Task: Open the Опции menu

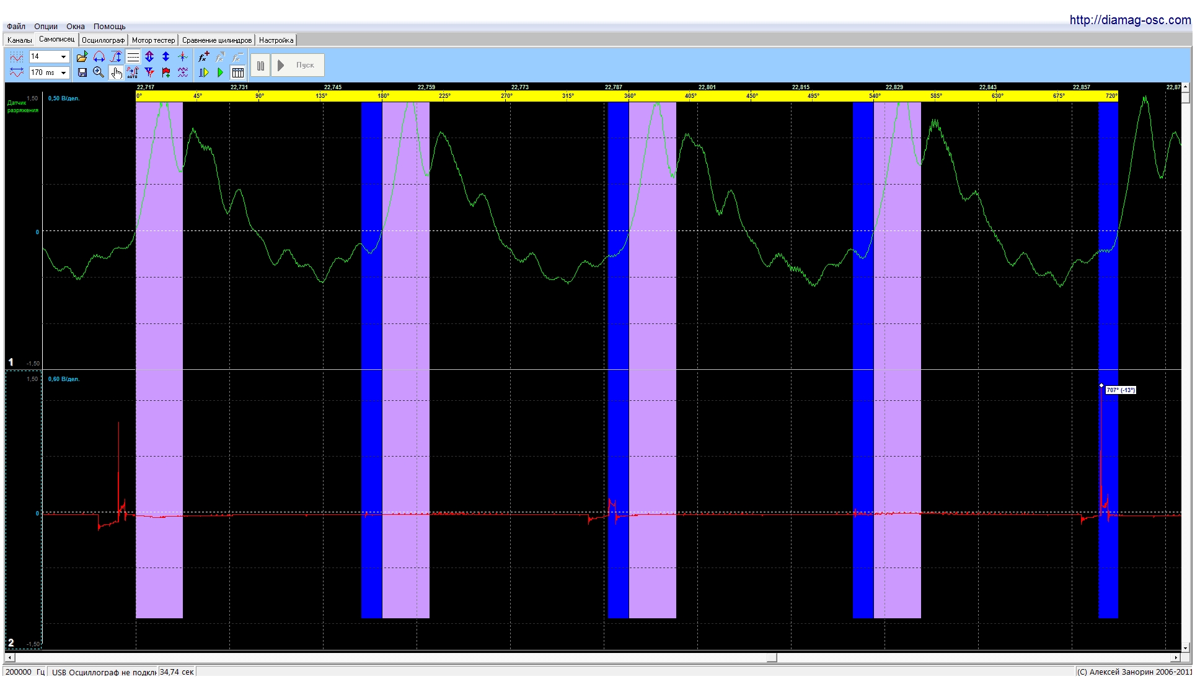Action: pyautogui.click(x=46, y=26)
